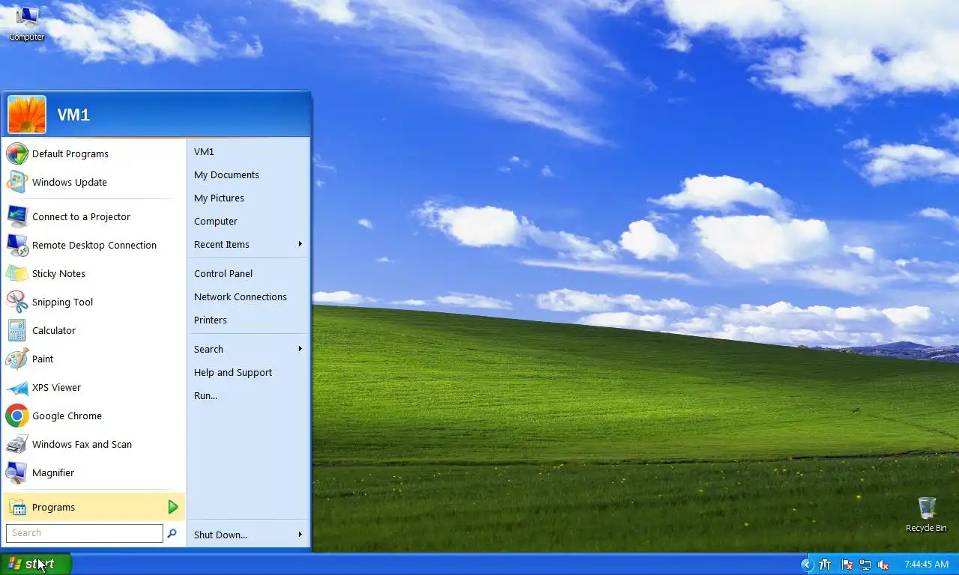
Task: Show hidden tray icons chevron
Action: (x=806, y=565)
